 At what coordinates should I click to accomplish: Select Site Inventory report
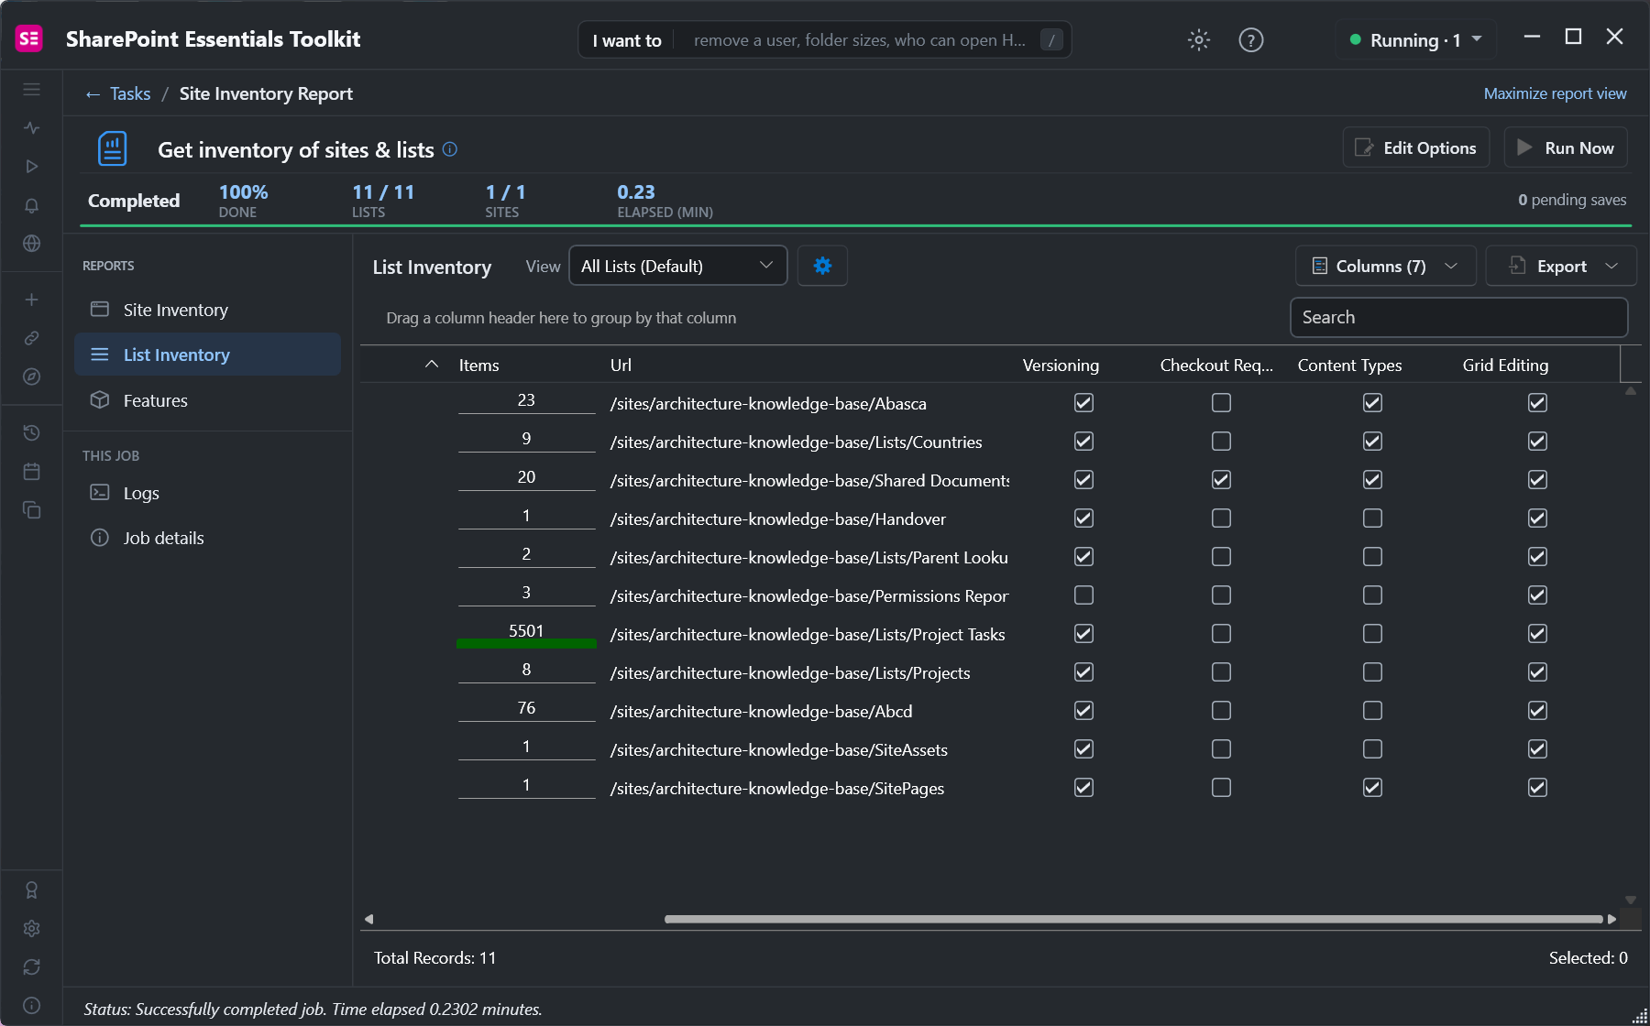tap(207, 310)
